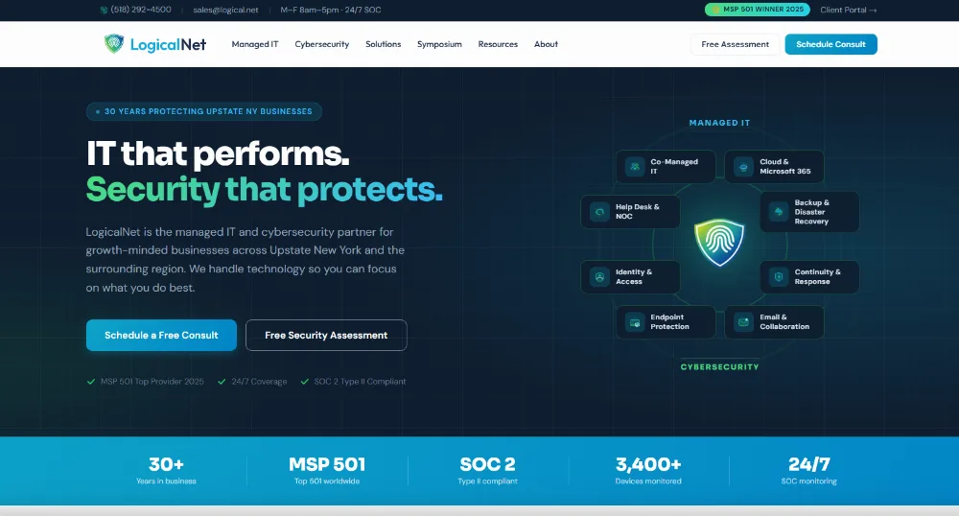Screen dimensions: 959x516
Task: Click the 30 Years Protecting Upstate NY pill
Action: [x=203, y=111]
